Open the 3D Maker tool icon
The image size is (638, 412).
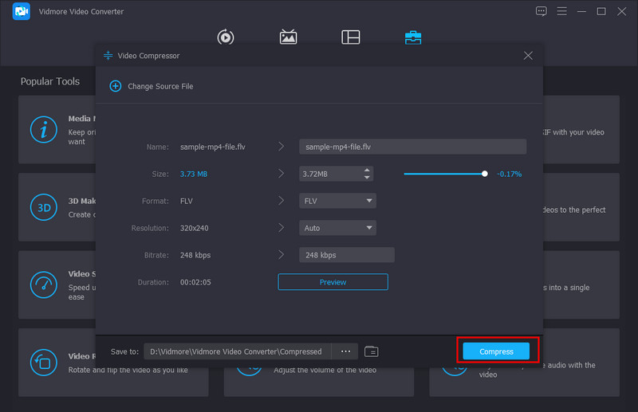(x=42, y=206)
